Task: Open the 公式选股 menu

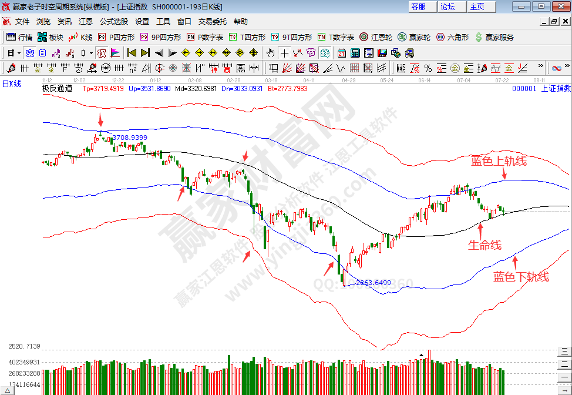Action: (x=113, y=21)
